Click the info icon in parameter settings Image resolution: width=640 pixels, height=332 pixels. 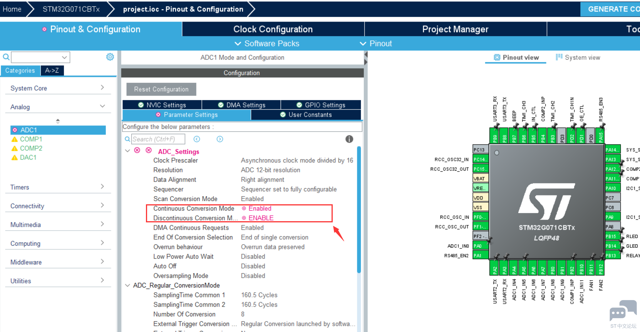click(349, 139)
